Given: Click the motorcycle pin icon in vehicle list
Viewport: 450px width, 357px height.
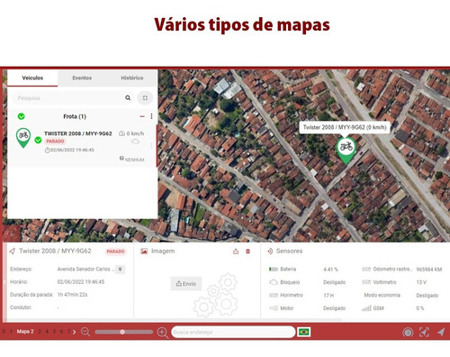Looking at the screenshot, I should 23,138.
